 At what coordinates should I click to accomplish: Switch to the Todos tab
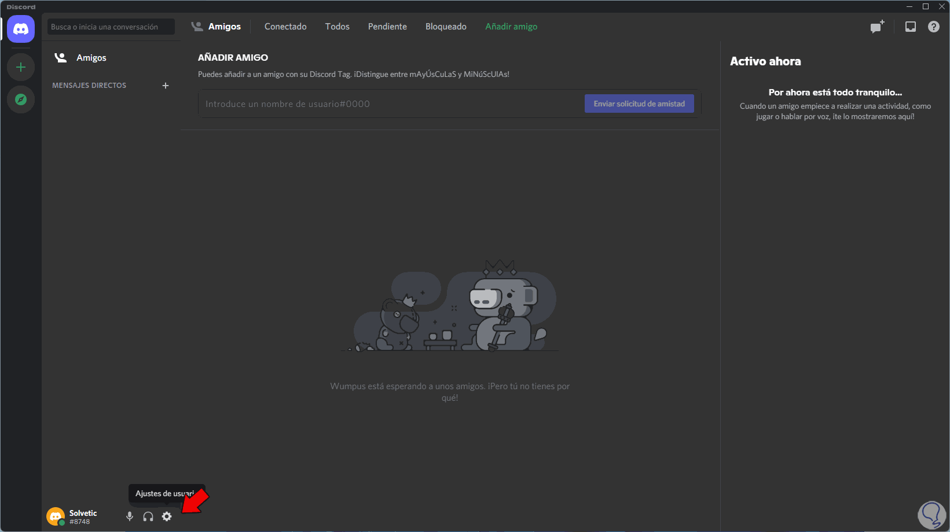coord(338,27)
